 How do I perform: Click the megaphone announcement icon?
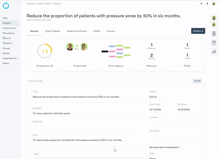pos(214,52)
